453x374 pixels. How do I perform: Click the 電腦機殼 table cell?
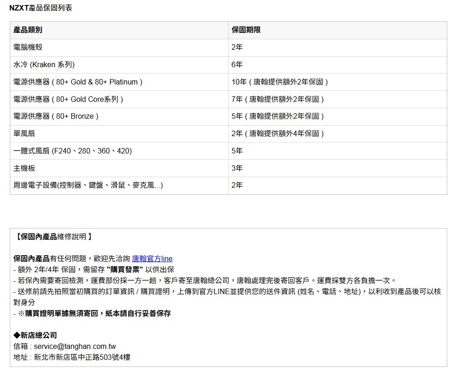(119, 47)
